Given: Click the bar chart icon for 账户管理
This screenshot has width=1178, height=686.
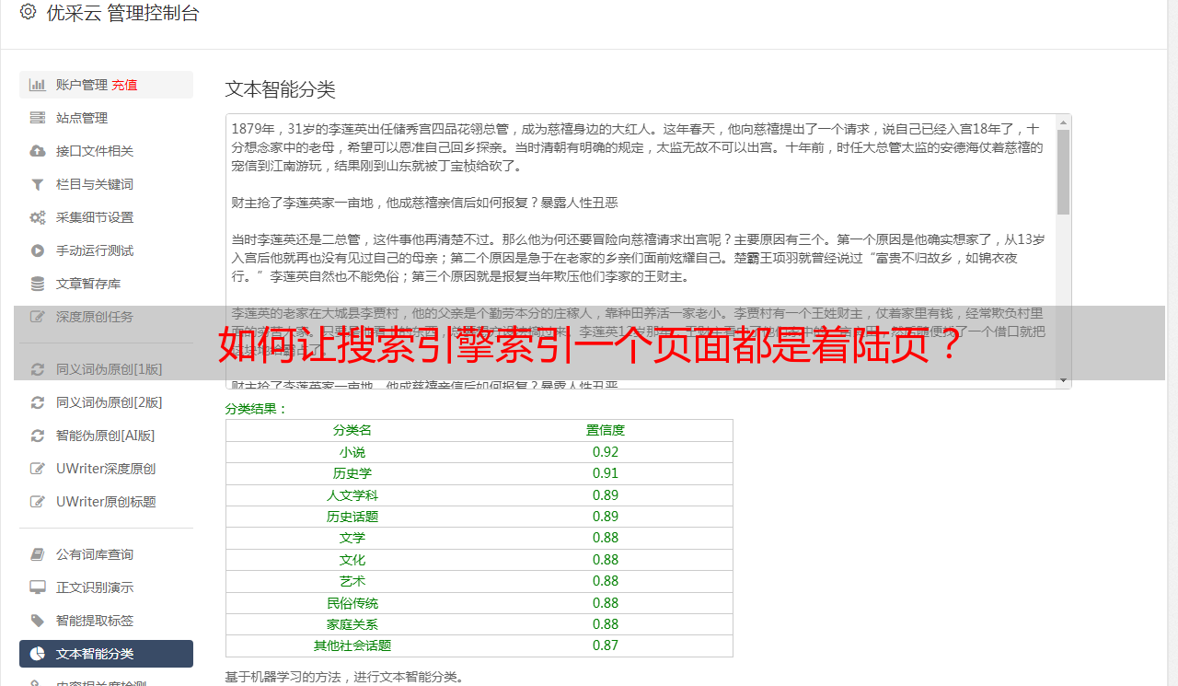Looking at the screenshot, I should tap(38, 85).
